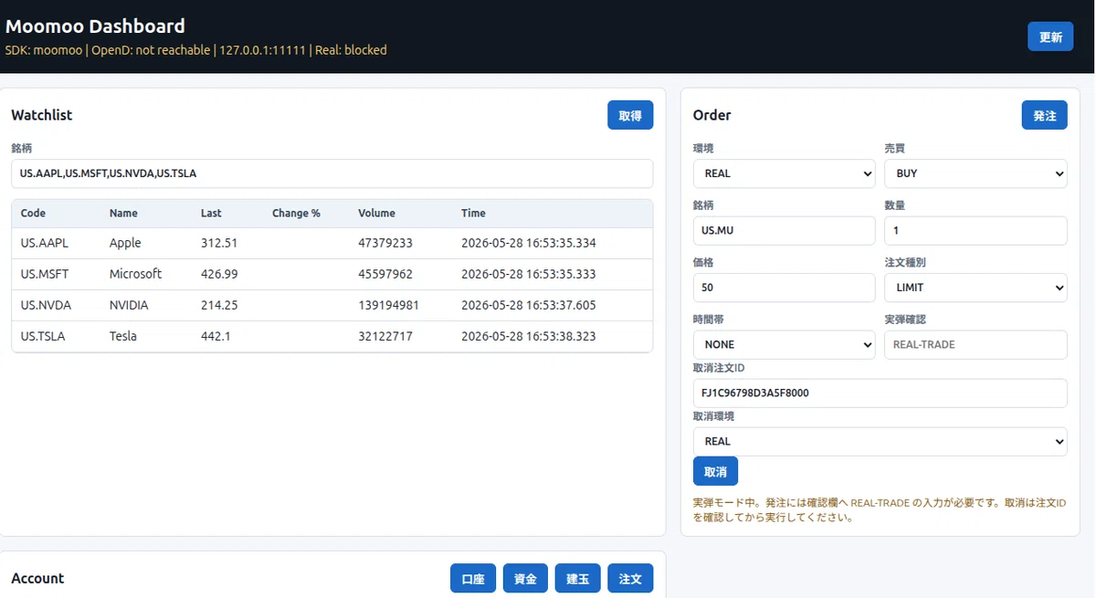The image size is (1096, 598).
Task: Click the NVIDIA name cell
Action: pos(129,305)
